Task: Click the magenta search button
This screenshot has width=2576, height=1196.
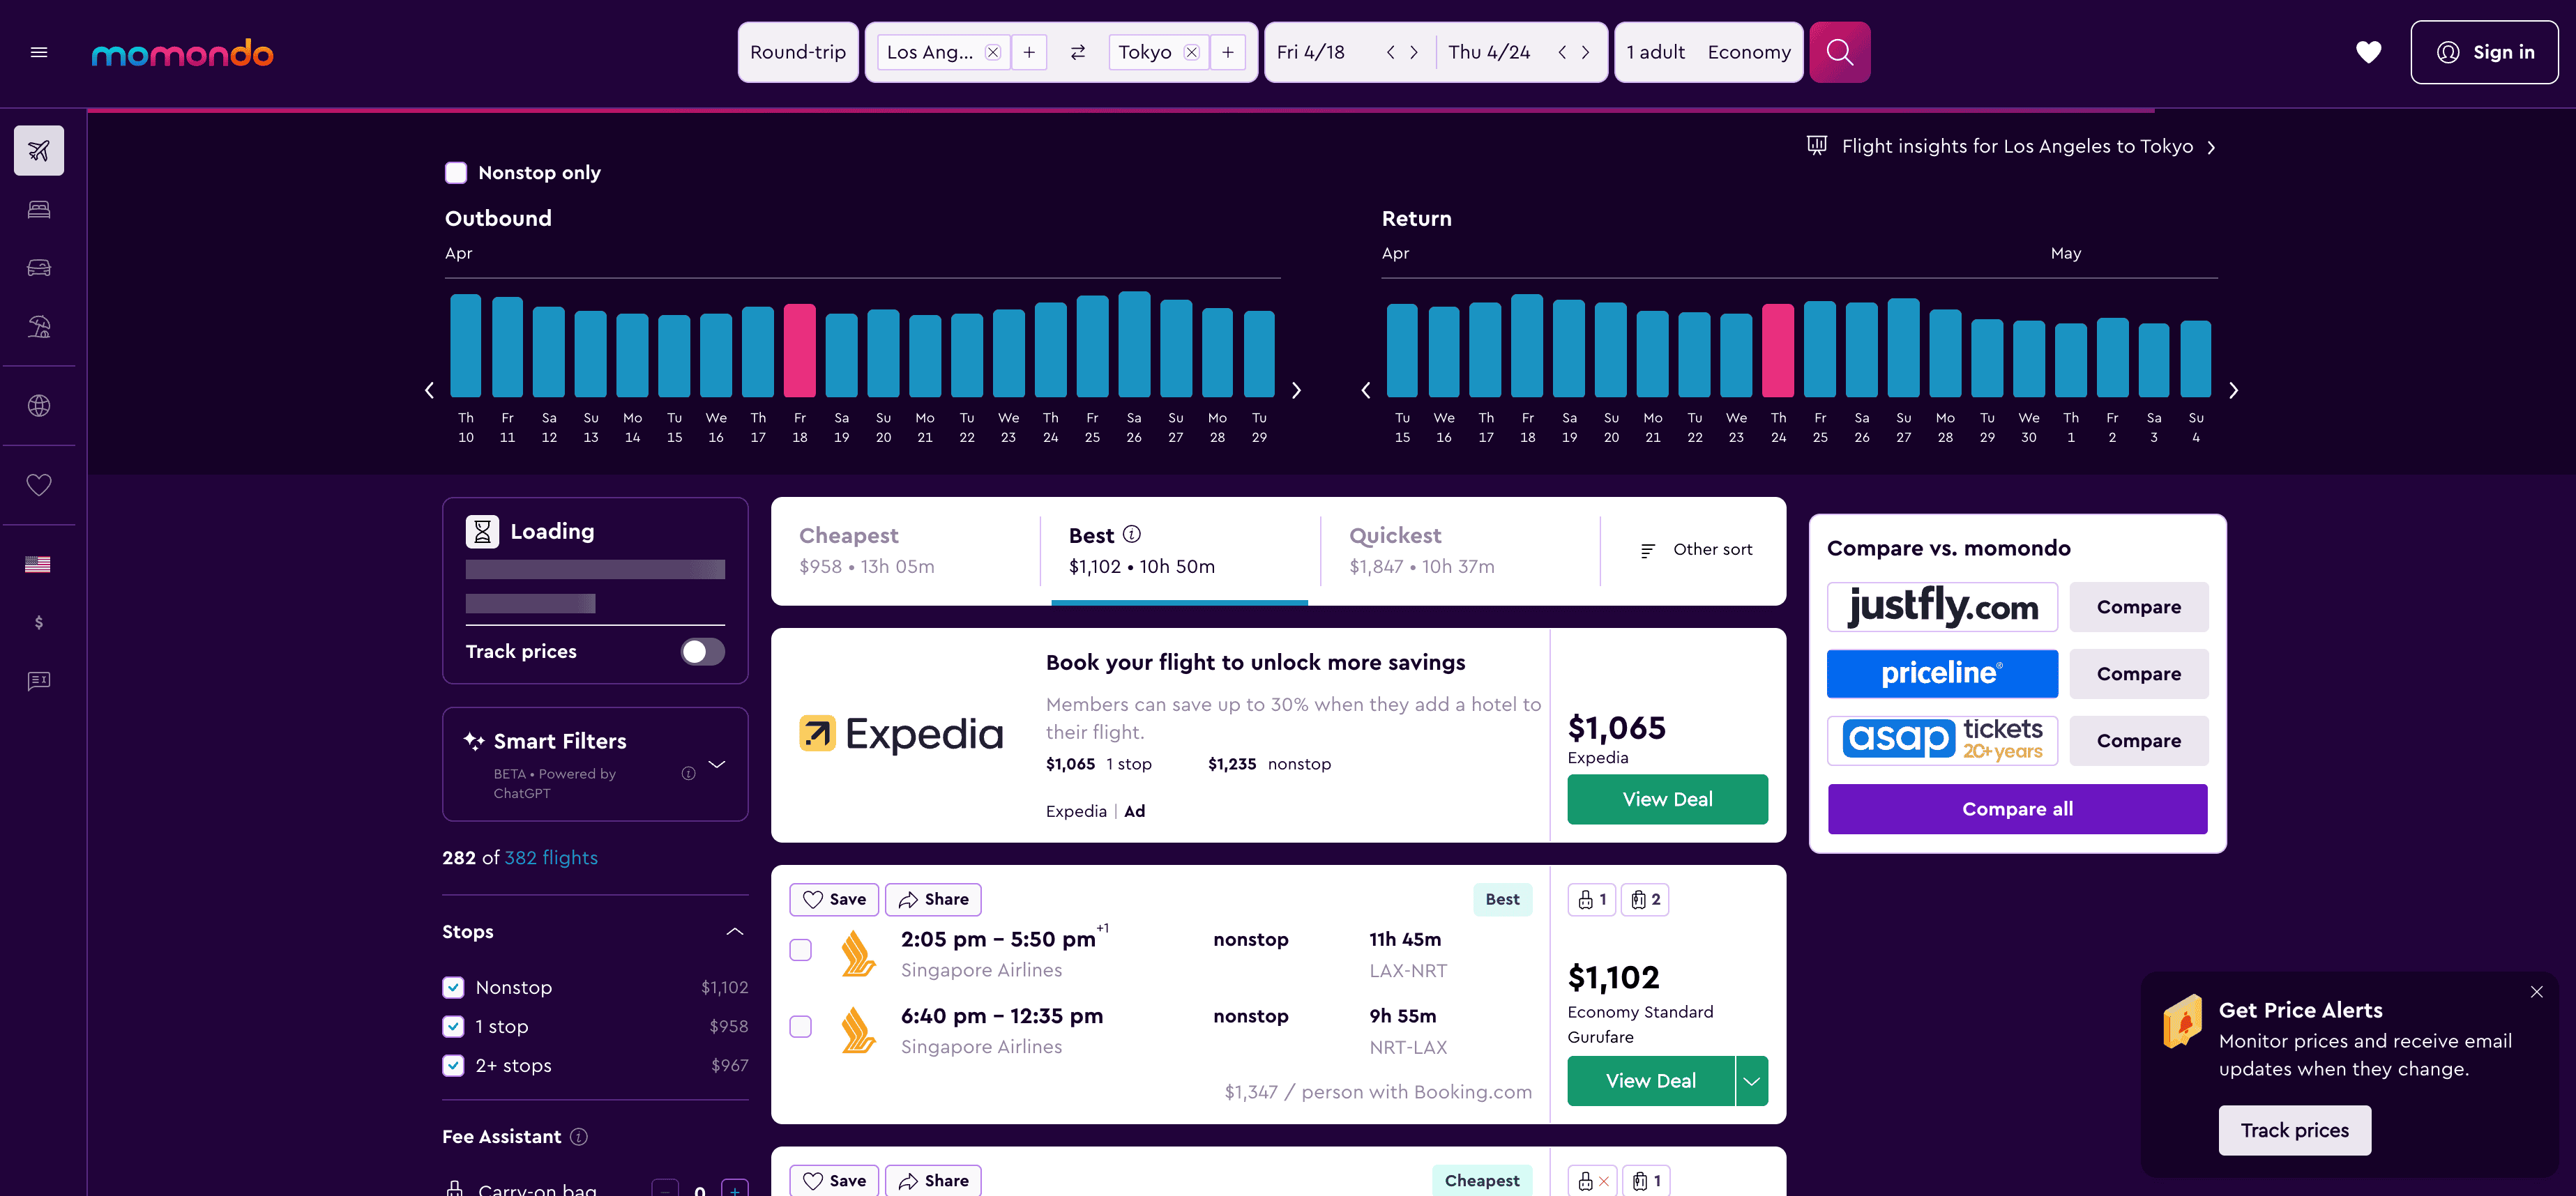Action: coord(1839,52)
